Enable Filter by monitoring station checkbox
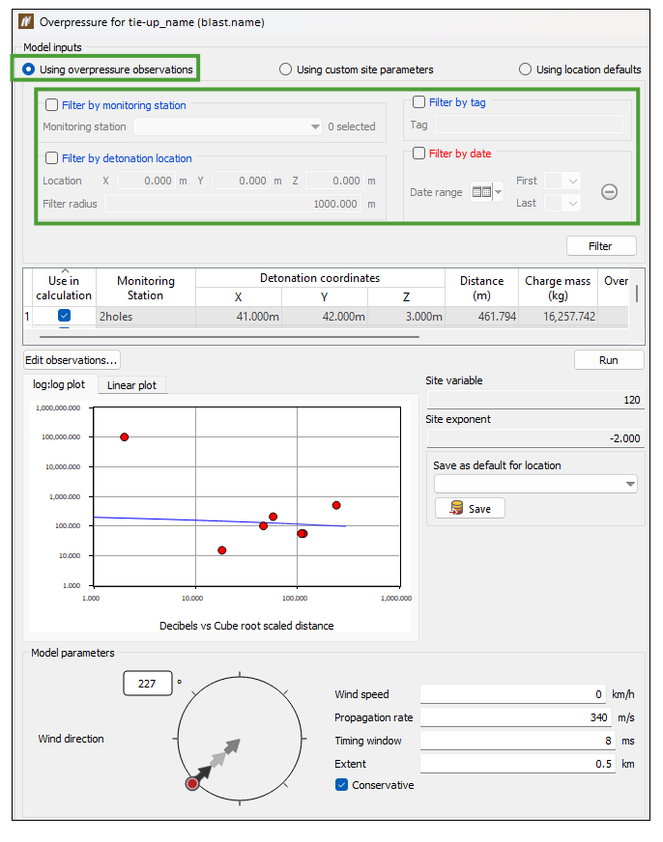Viewport: 663px width, 842px height. coord(51,104)
